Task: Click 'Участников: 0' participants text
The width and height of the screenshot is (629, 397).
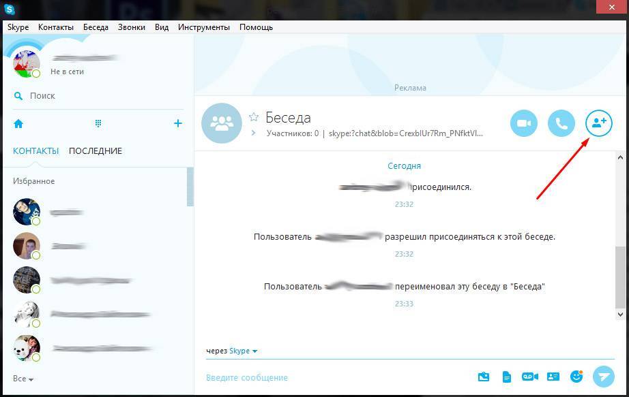Action: pyautogui.click(x=293, y=133)
